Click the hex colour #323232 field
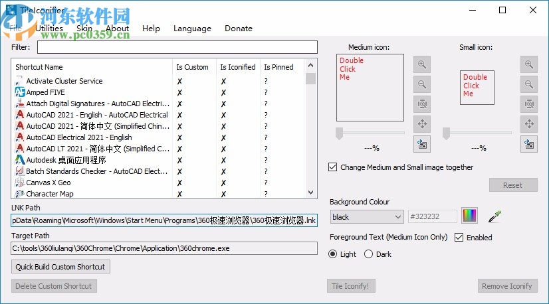Viewport: 549px width, 304px height. [x=433, y=216]
